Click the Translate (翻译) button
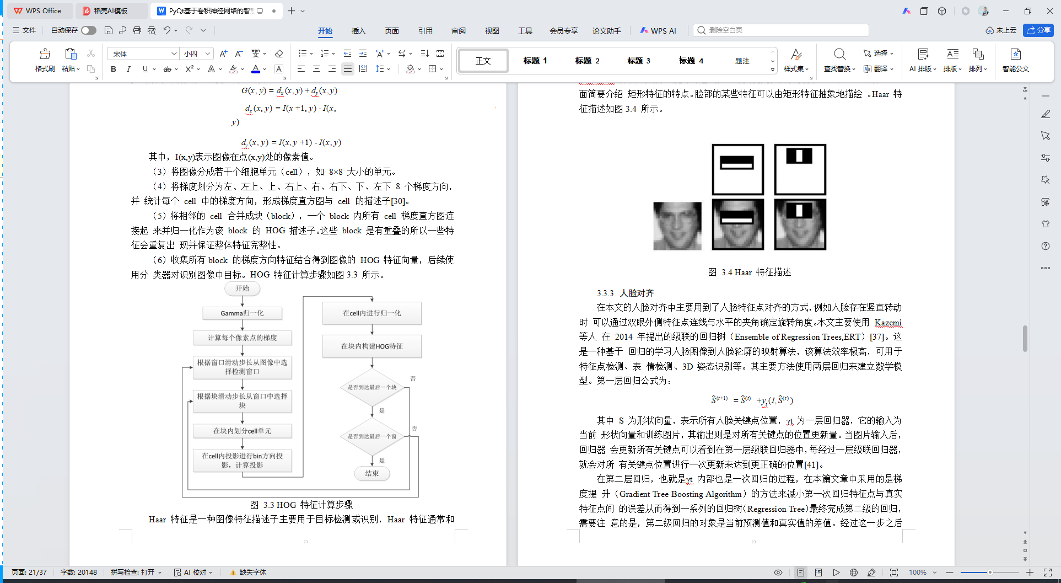Viewport: 1061px width, 583px height. [879, 69]
